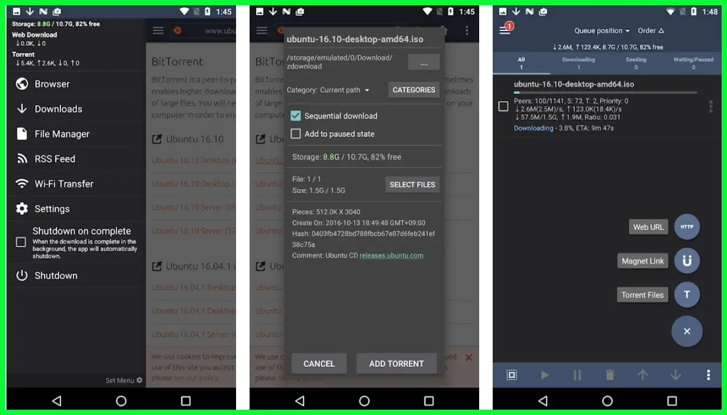This screenshot has width=727, height=415.
Task: Uncheck Sequential download
Action: (x=296, y=116)
